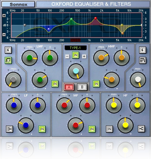151x159 pixels.
Task: Click the HF Q yellow knob
Action: pyautogui.click(x=137, y=105)
